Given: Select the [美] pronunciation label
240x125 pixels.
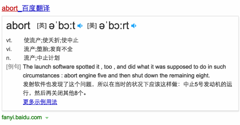Looking at the screenshot, I should coord(92,26).
